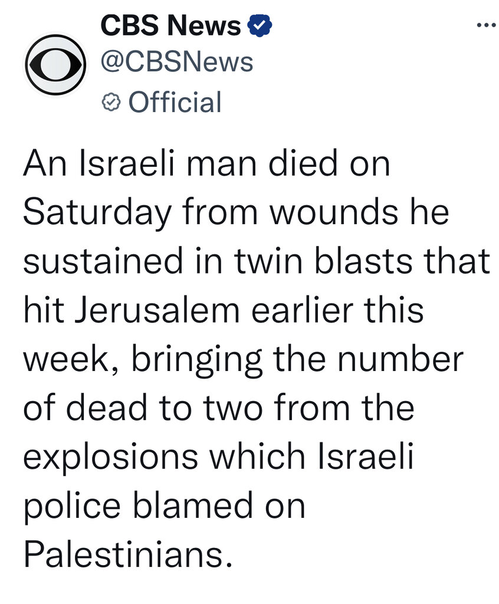Click the Official account label
The width and height of the screenshot is (499, 604).
(175, 103)
